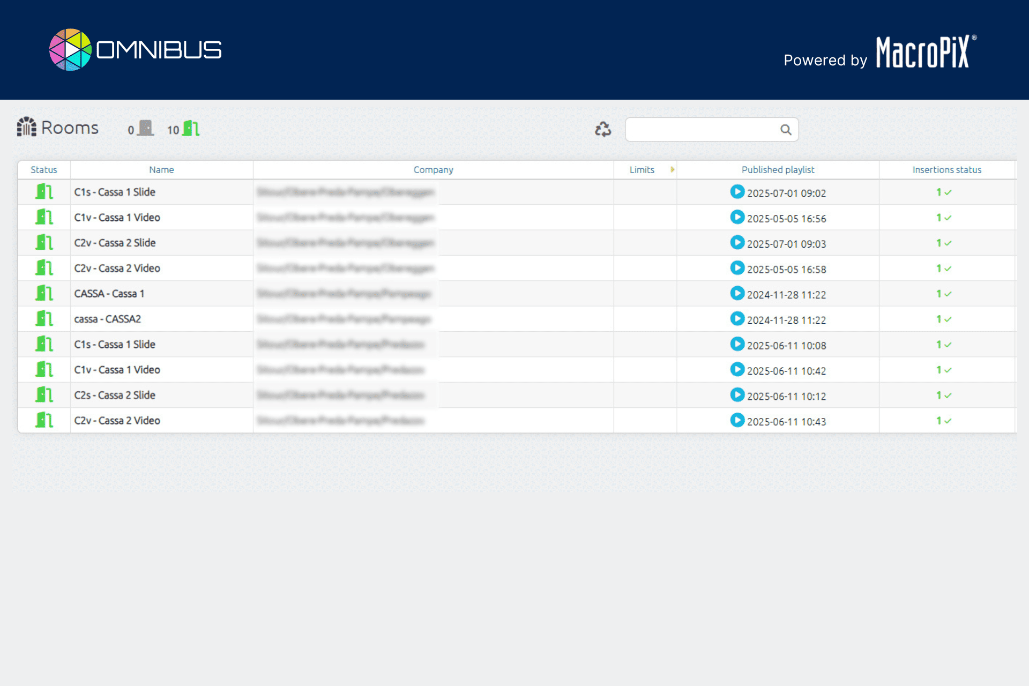Filter by online rooms green door icon
Viewport: 1029px width, 686px height.
(x=191, y=129)
